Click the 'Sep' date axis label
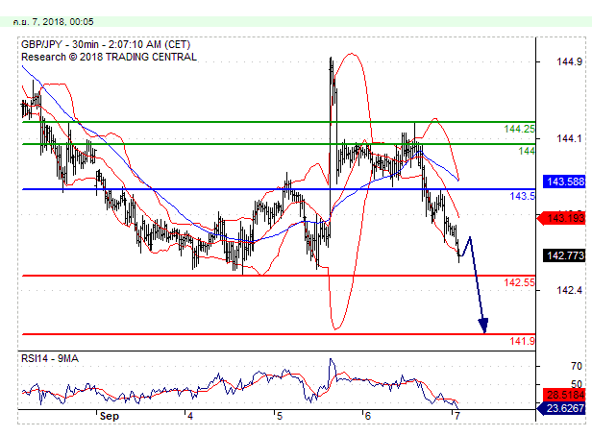 point(110,417)
